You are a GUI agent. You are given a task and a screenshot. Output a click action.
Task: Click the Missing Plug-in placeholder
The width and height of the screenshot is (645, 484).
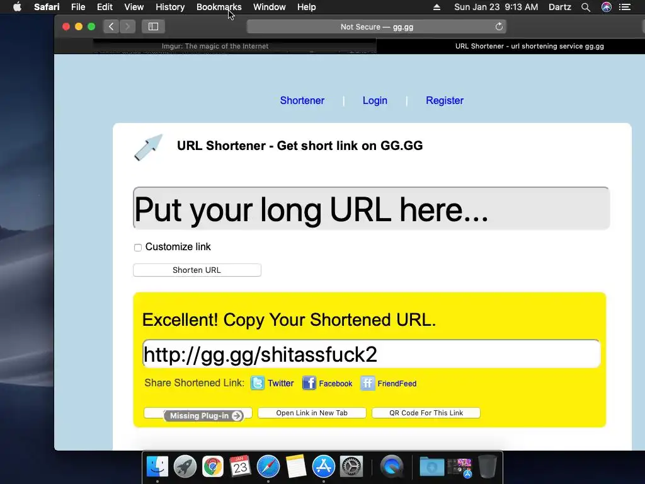click(x=203, y=416)
